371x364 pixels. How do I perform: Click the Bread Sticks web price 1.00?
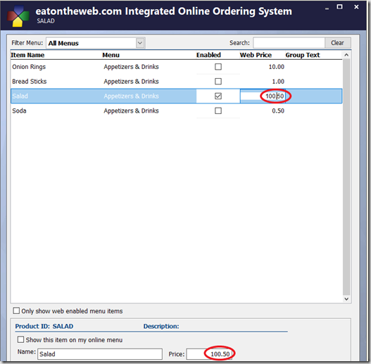point(278,82)
